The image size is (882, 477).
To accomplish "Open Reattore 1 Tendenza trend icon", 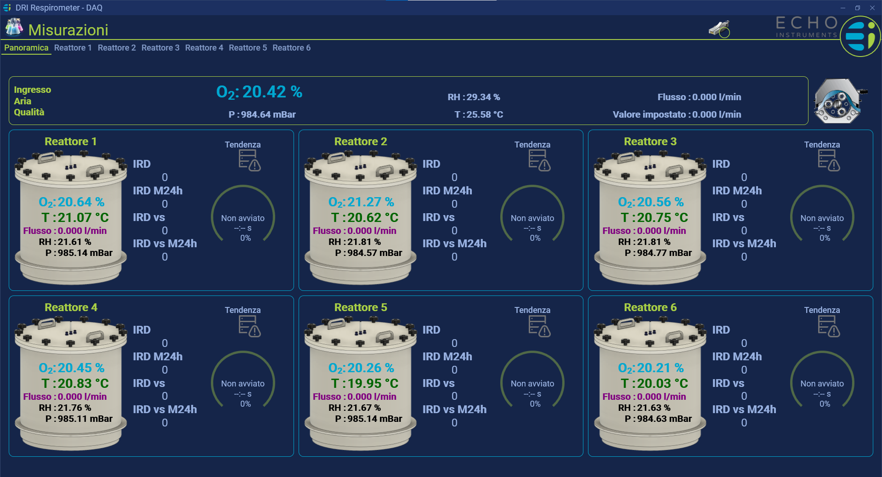I will (249, 160).
